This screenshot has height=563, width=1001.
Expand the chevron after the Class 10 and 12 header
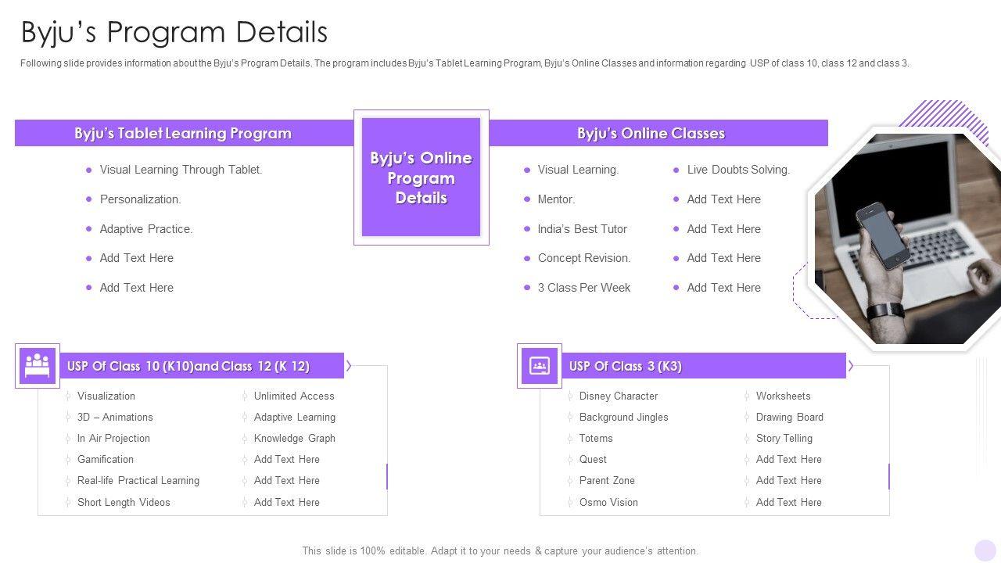(x=349, y=364)
